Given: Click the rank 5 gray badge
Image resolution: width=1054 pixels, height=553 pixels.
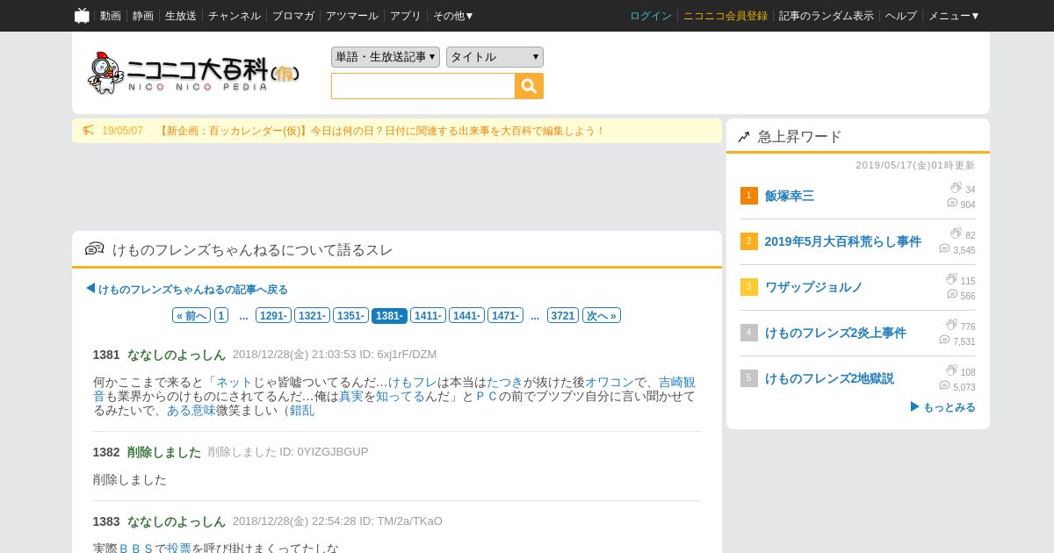Looking at the screenshot, I should tap(748, 378).
